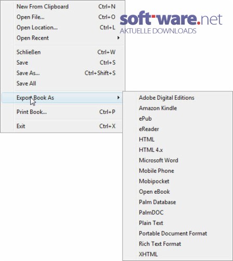Image resolution: width=233 pixels, height=261 pixels.
Task: Choose ePub export format
Action: (177, 118)
